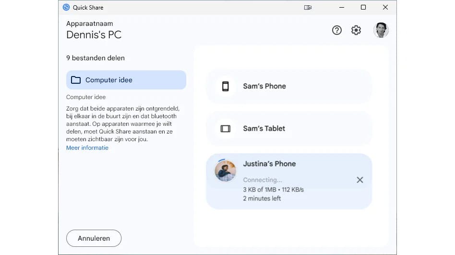Viewport: 455px width, 255px height.
Task: Click the 'Computer idee' caption above the instructions
Action: tap(86, 97)
